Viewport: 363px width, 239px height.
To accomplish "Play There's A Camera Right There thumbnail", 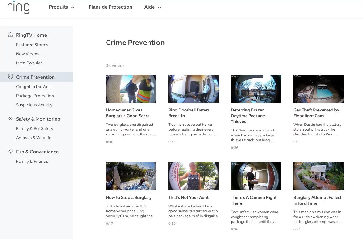I will pyautogui.click(x=256, y=176).
